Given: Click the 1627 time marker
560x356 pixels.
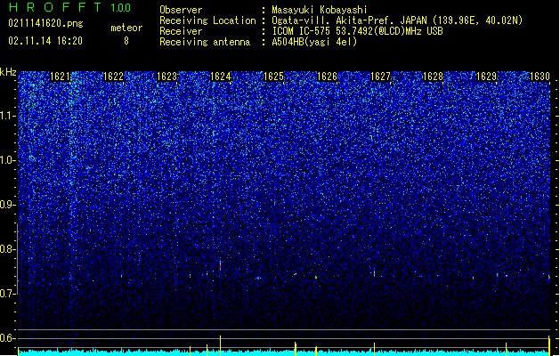Looking at the screenshot, I should tap(380, 77).
